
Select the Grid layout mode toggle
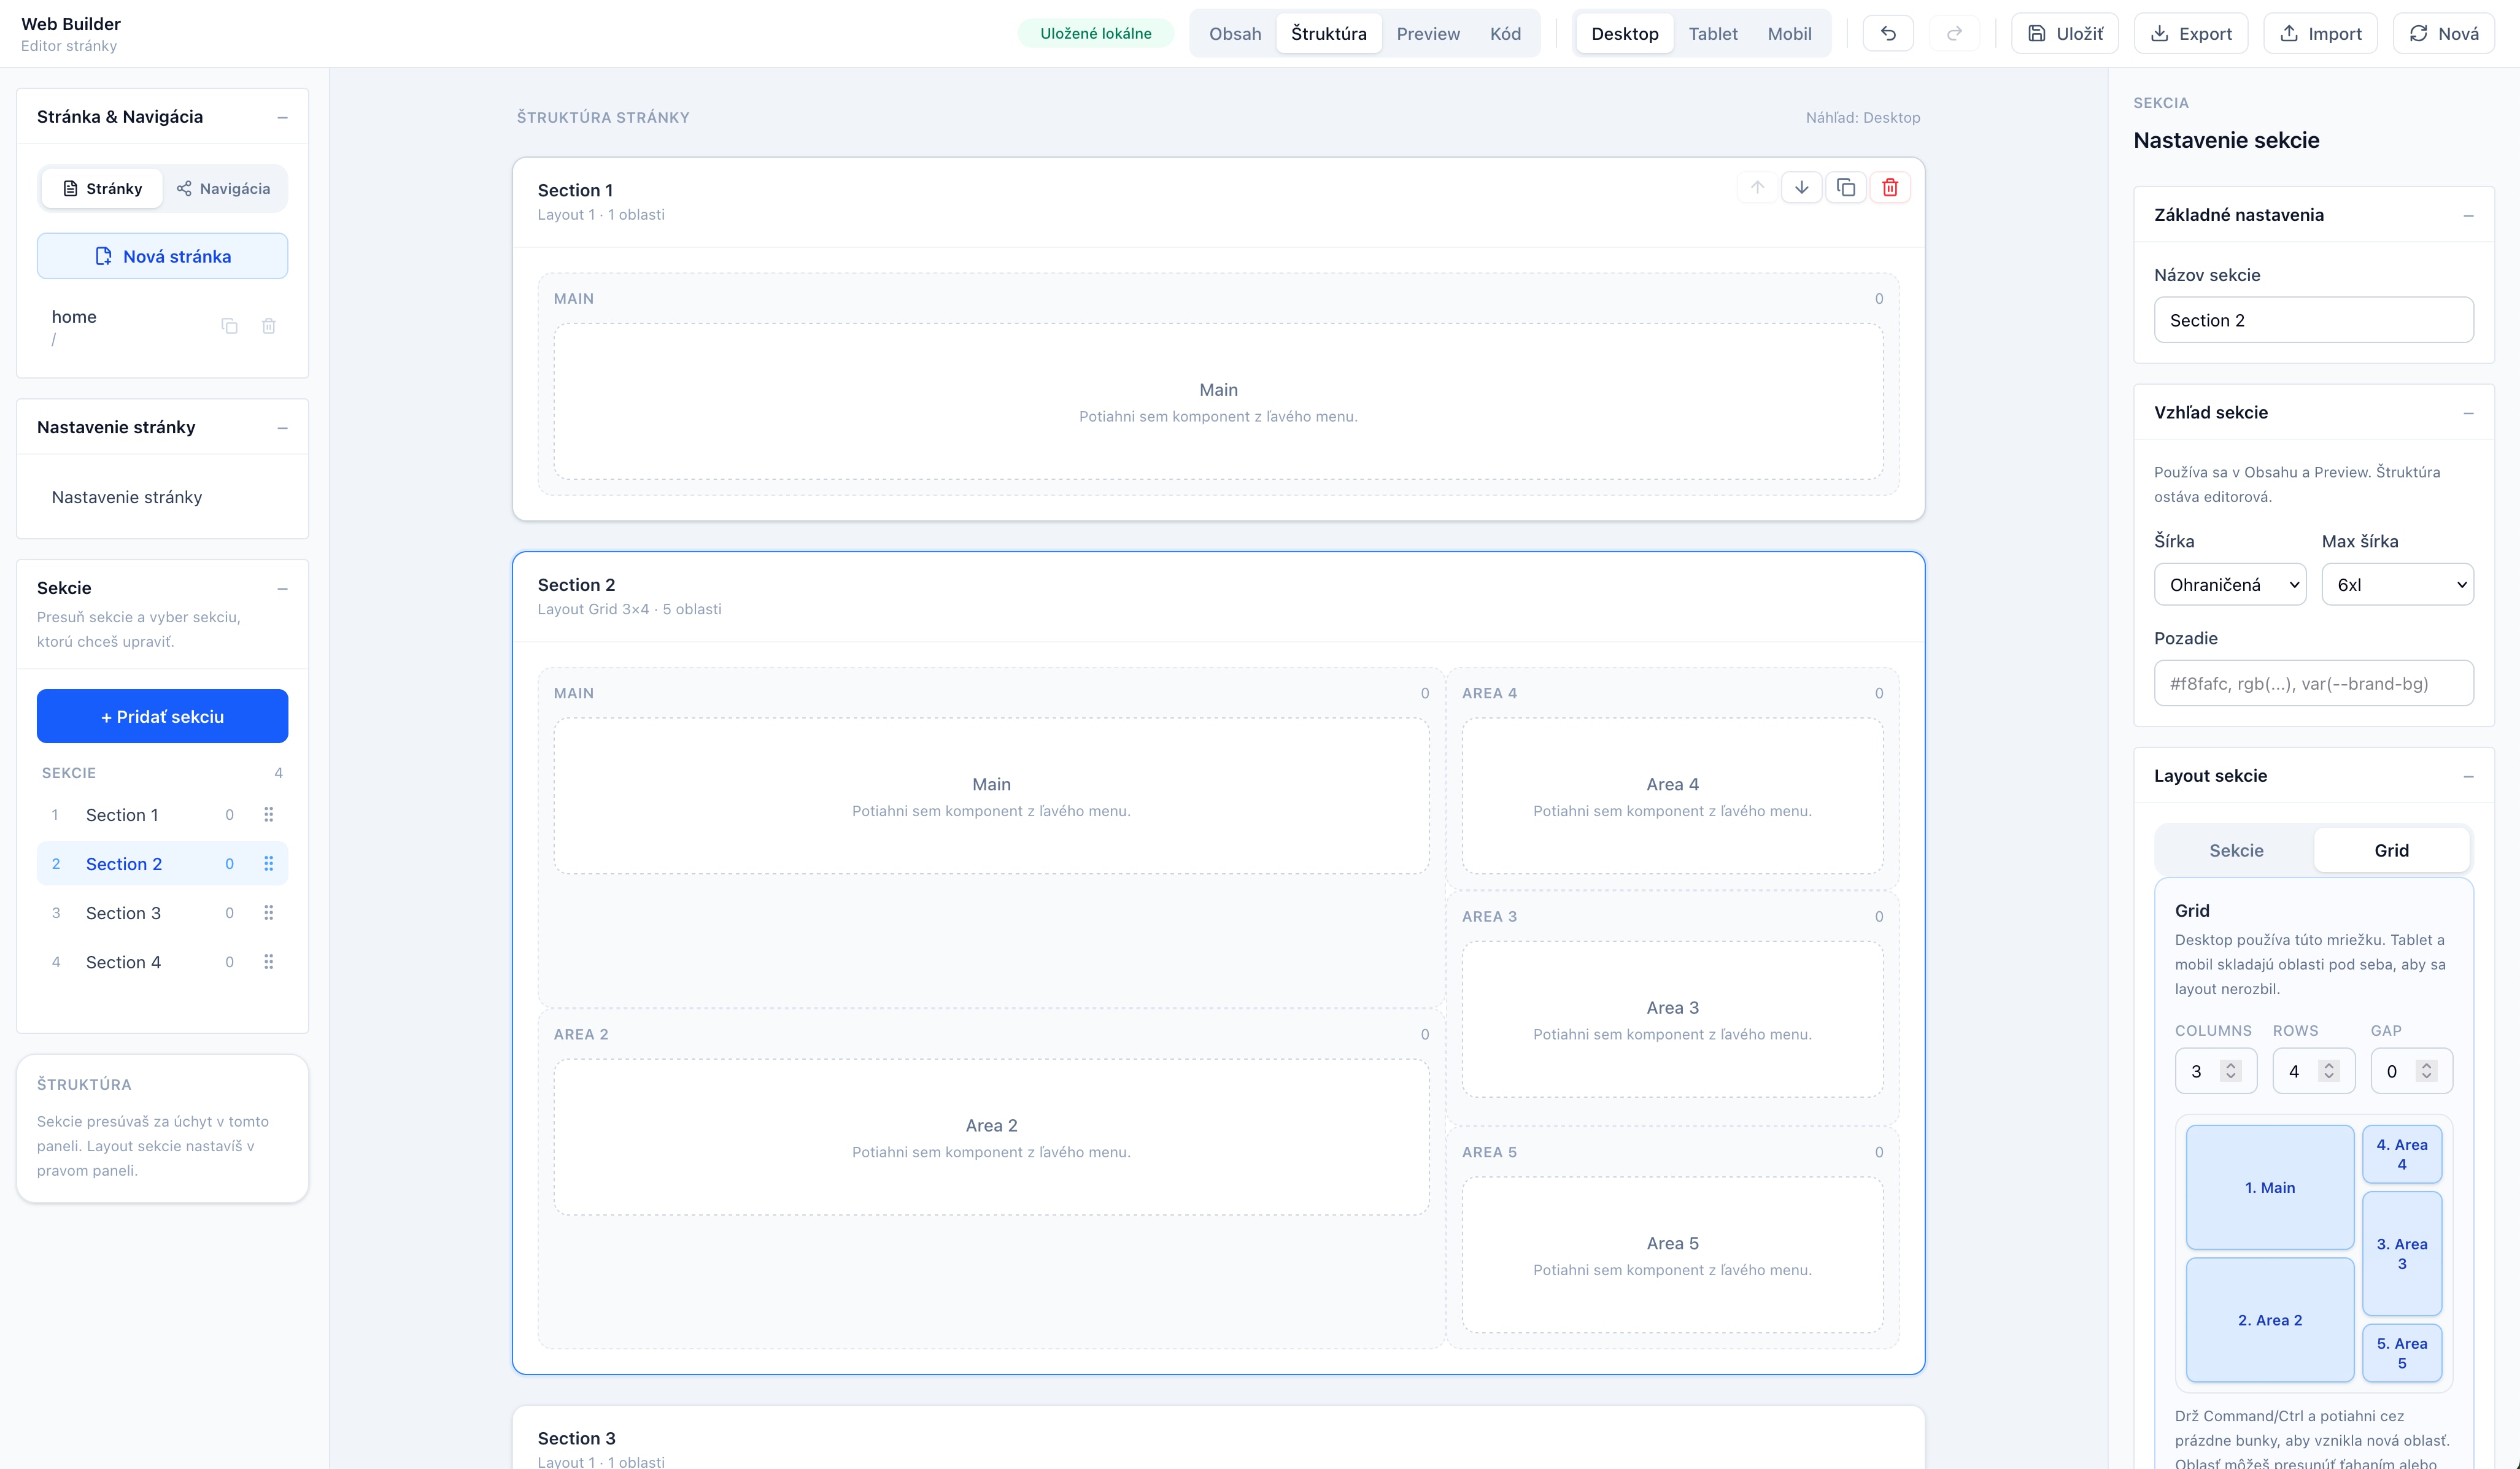pos(2391,850)
